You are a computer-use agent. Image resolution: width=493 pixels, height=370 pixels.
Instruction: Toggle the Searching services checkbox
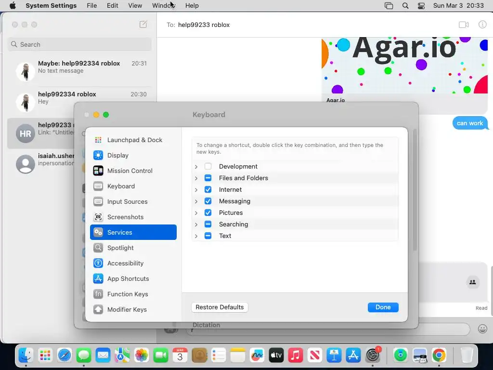coord(208,225)
